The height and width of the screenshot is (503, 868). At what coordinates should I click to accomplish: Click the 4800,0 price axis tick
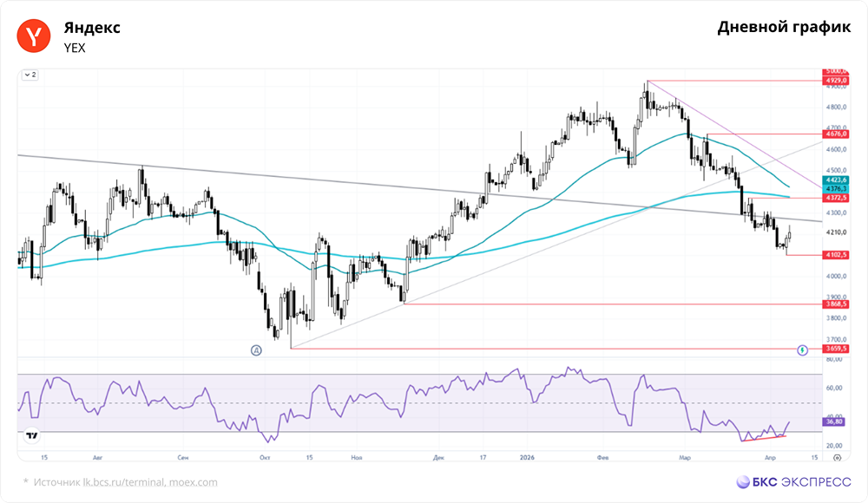(x=836, y=108)
